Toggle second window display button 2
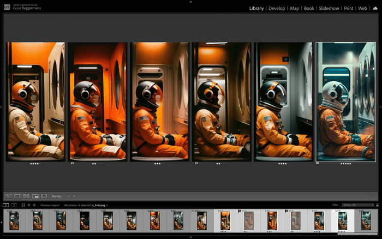This screenshot has height=239, width=382. pos(14,205)
